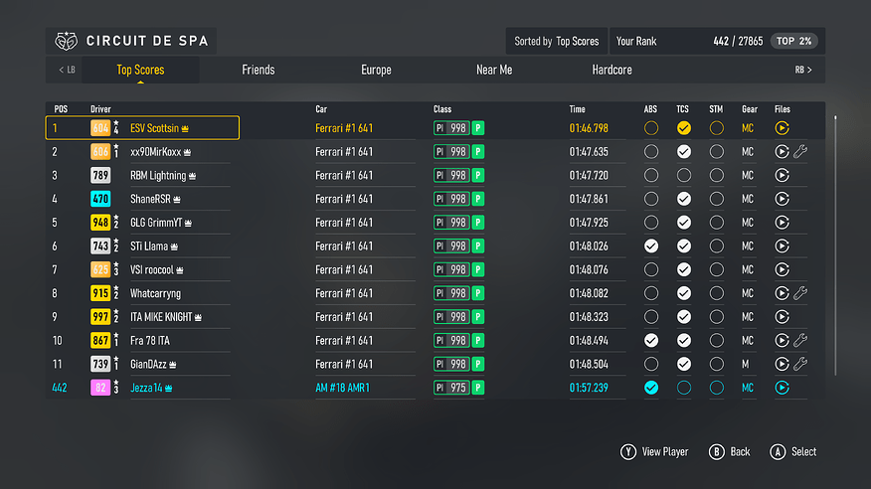Switch to the Hardcore tab
Image resolution: width=871 pixels, height=489 pixels.
(611, 70)
